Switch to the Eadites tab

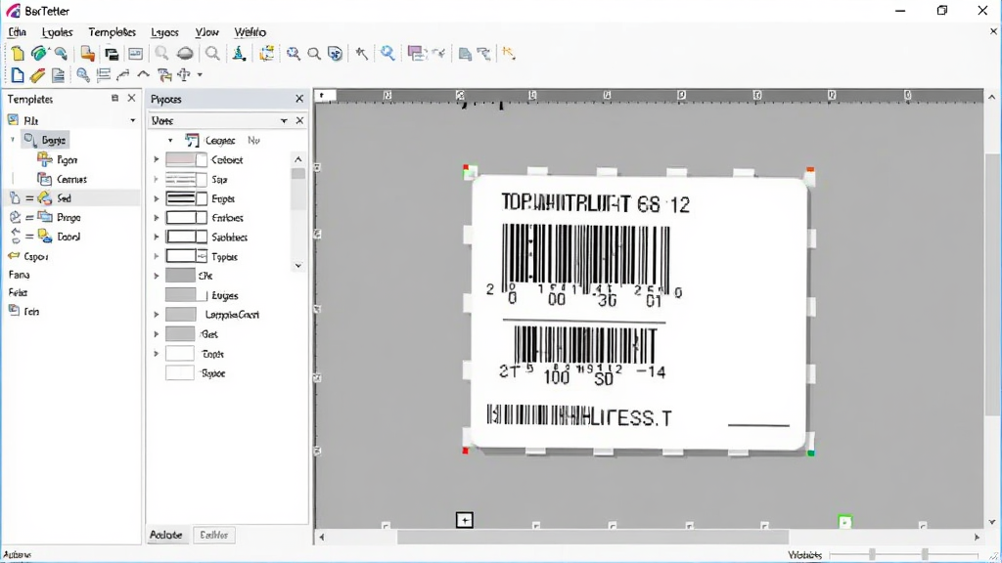213,535
